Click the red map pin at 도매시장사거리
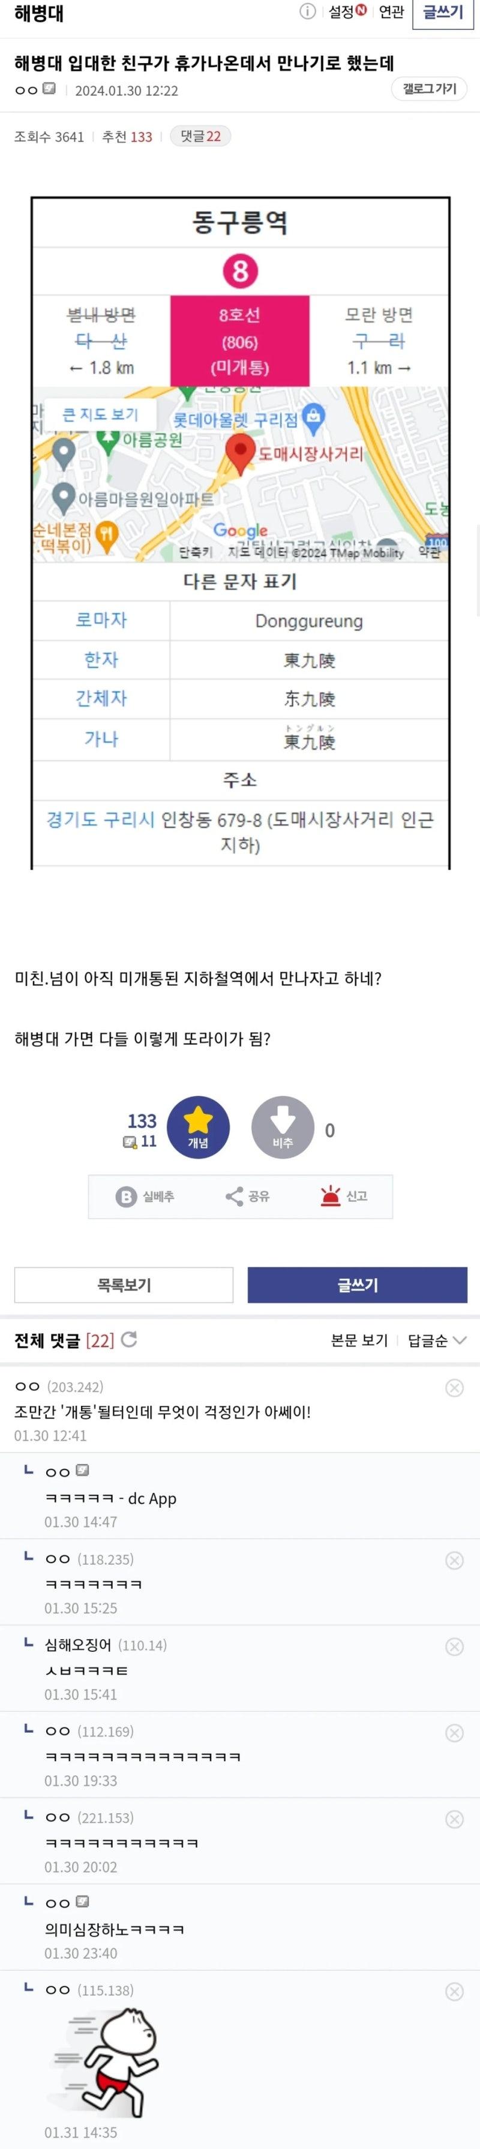Viewport: 480px width, 2149px height. [241, 452]
